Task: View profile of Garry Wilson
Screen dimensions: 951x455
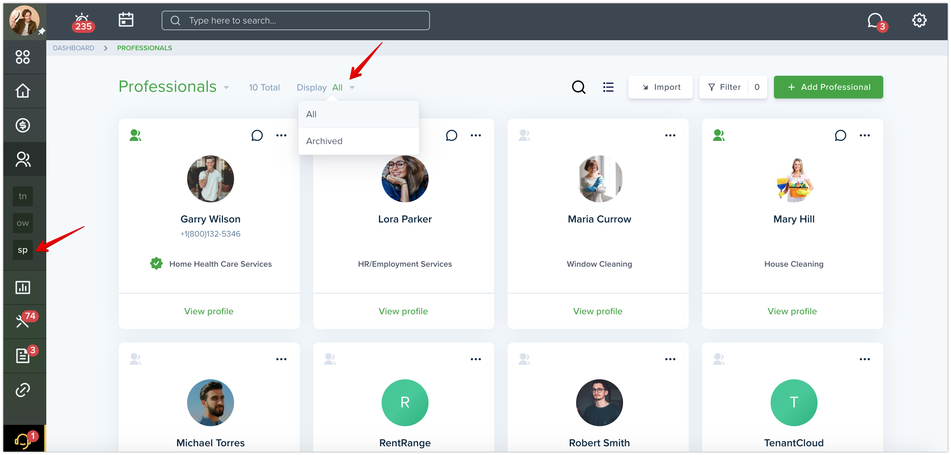Action: click(x=209, y=311)
